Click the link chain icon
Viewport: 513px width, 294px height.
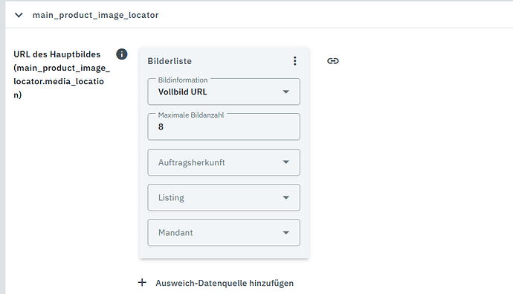(333, 61)
